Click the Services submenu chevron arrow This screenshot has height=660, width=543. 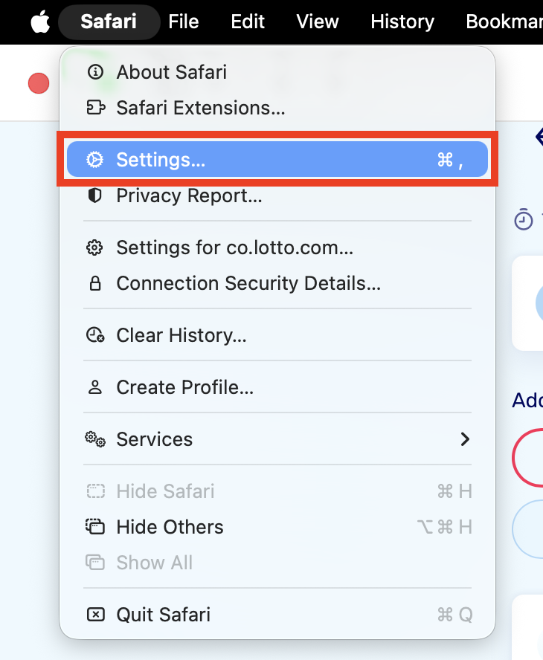point(465,439)
